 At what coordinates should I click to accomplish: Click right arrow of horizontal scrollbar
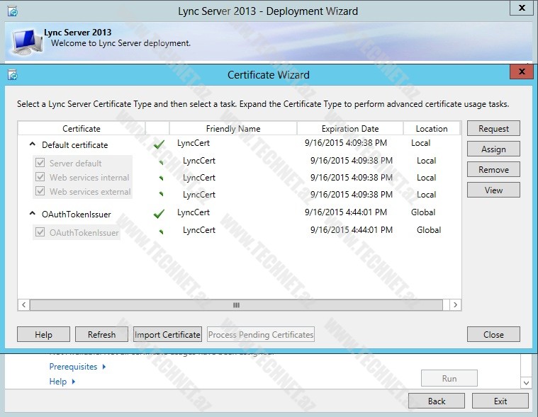pyautogui.click(x=455, y=304)
